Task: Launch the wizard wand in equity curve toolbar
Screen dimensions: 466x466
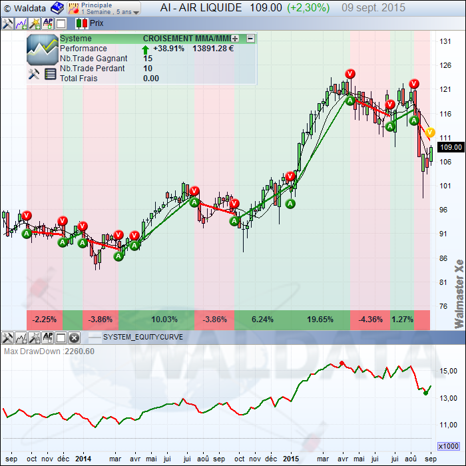Action: [35, 338]
